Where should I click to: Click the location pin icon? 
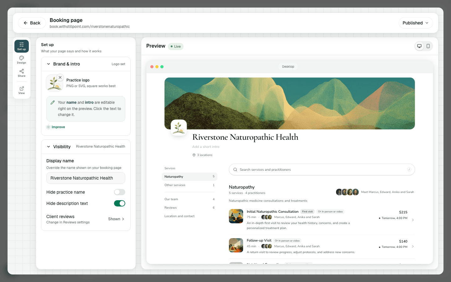click(x=194, y=155)
